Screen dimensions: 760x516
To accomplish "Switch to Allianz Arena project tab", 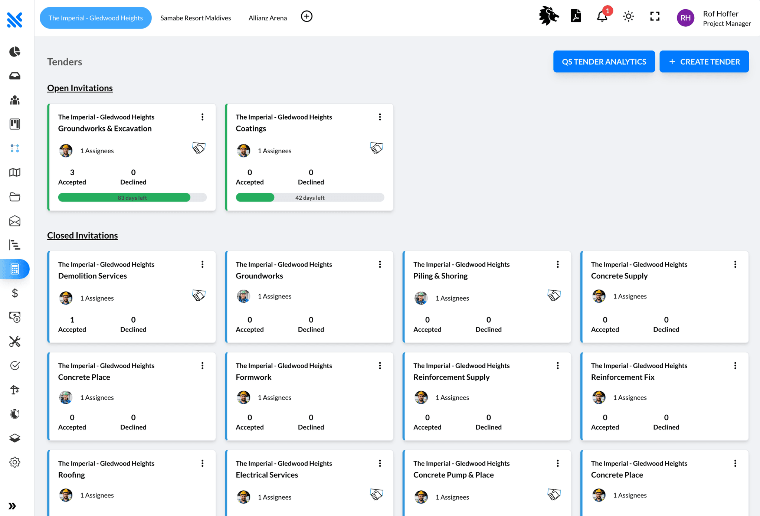I will coord(268,18).
